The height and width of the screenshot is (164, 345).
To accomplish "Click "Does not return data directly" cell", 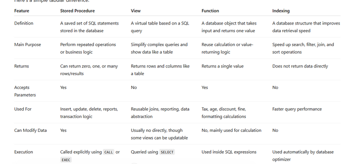I will coord(300,66).
